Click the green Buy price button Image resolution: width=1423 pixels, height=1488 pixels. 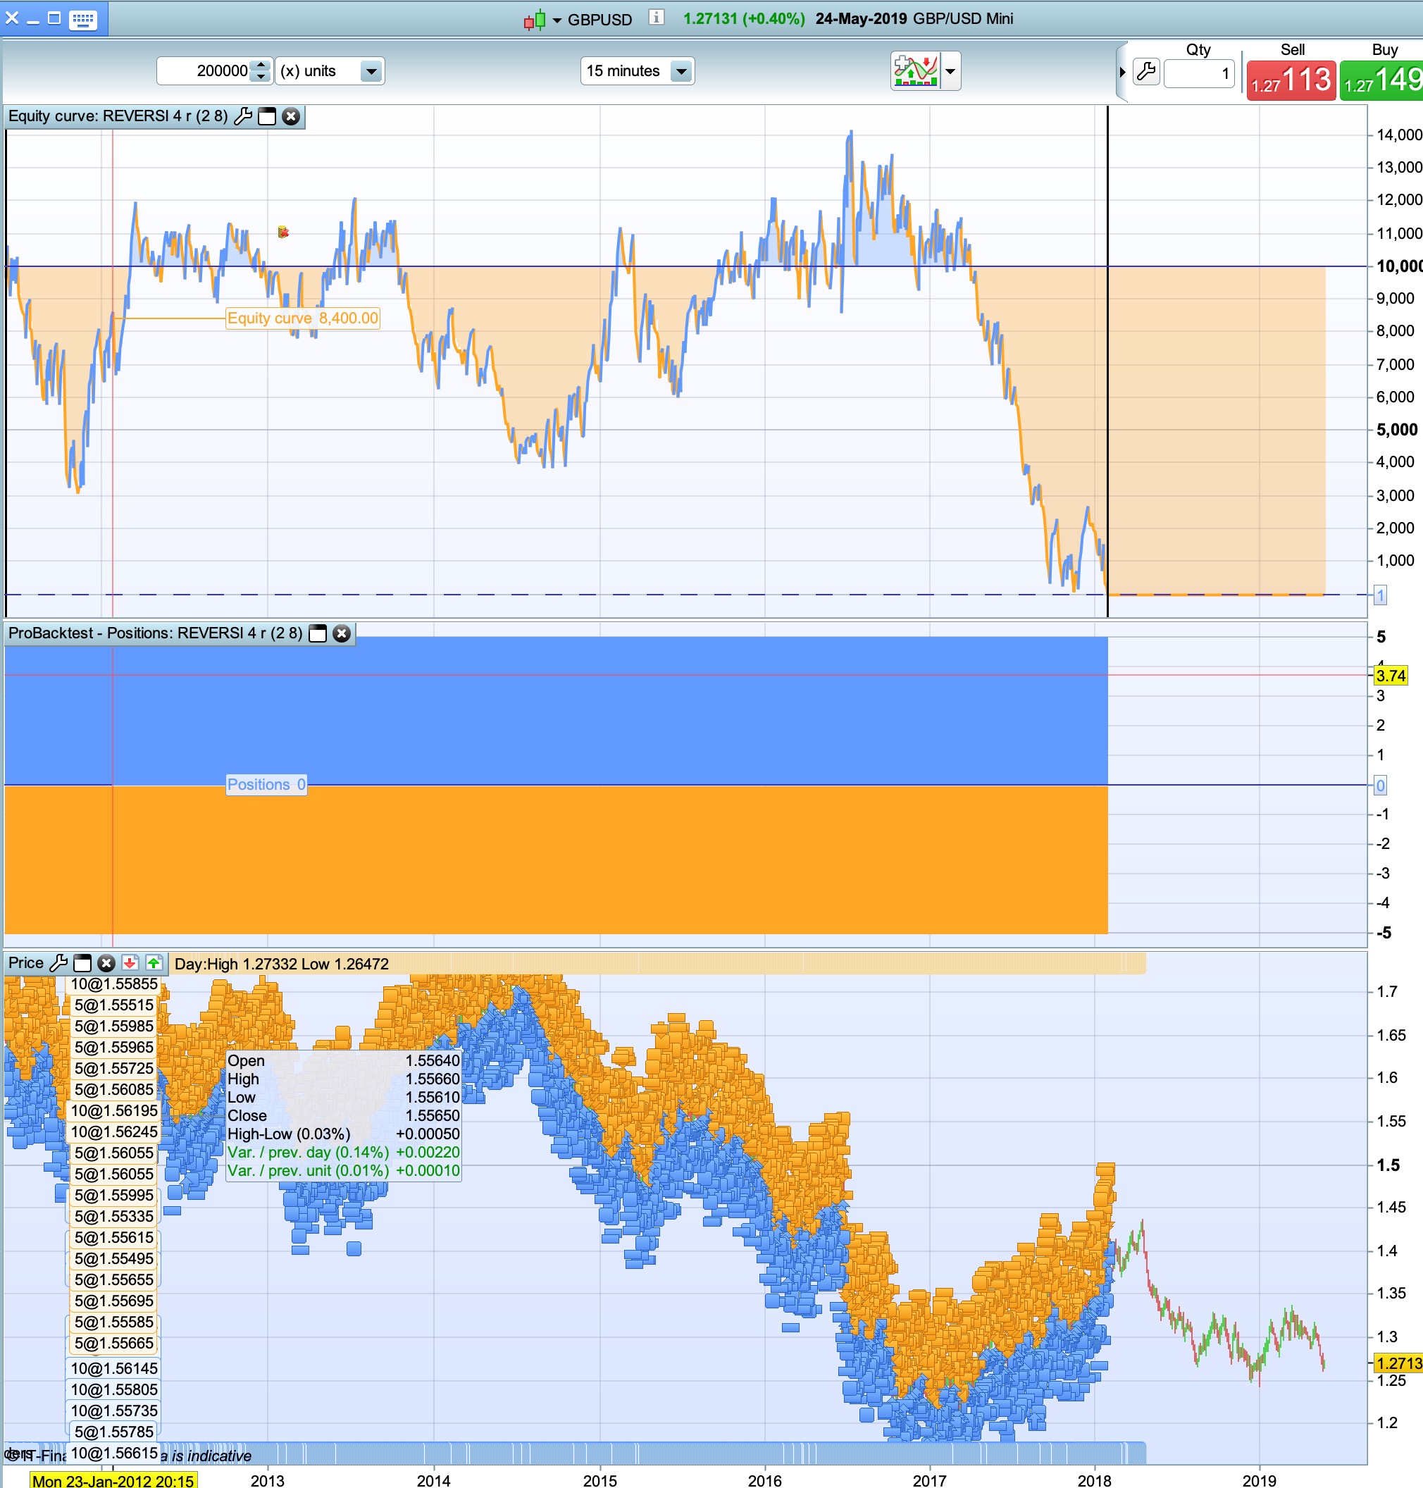pyautogui.click(x=1381, y=80)
